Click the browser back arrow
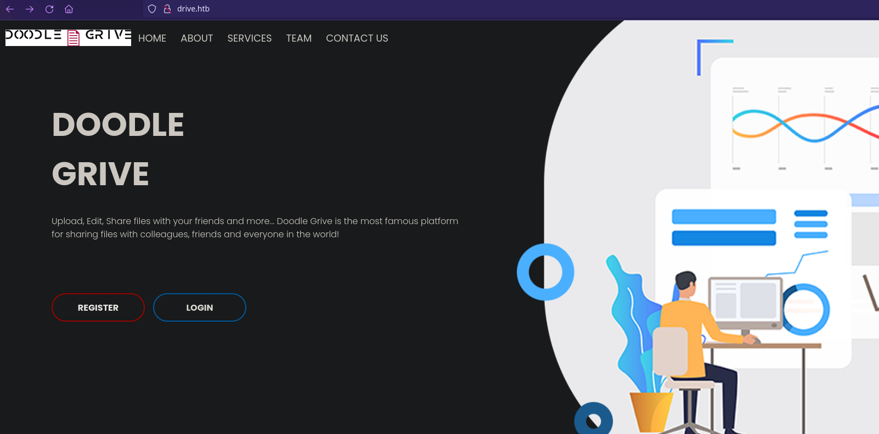This screenshot has height=434, width=879. point(10,9)
